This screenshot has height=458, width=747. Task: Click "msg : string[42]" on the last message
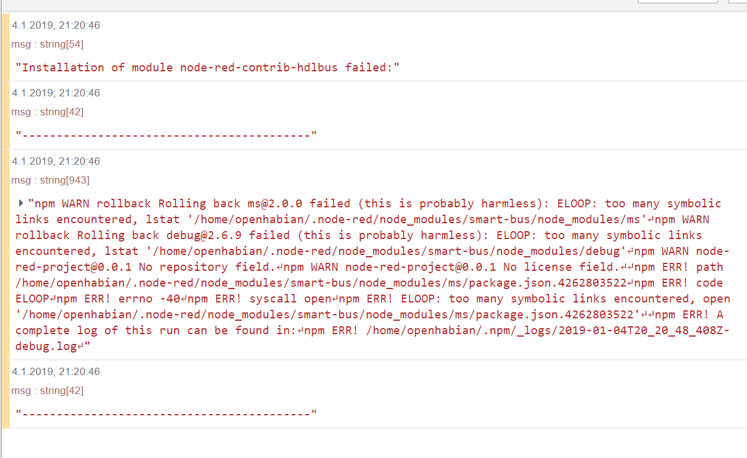click(x=47, y=390)
